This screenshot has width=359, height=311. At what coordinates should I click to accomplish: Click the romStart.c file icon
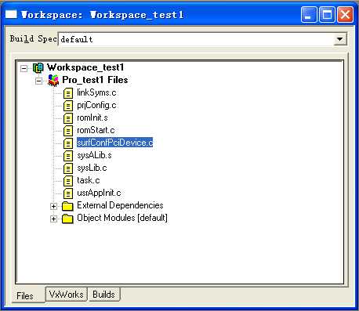[x=68, y=131]
